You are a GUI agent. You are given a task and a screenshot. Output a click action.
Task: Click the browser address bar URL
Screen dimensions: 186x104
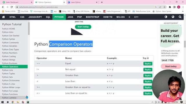pos(38,7)
